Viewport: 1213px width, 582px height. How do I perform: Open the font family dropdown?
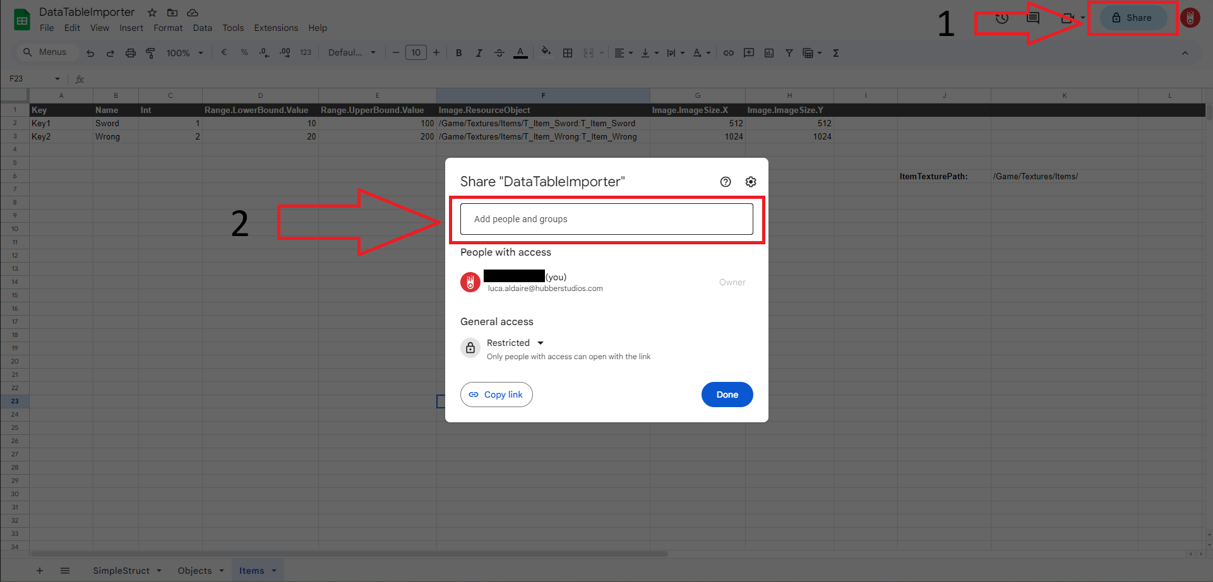coord(352,53)
